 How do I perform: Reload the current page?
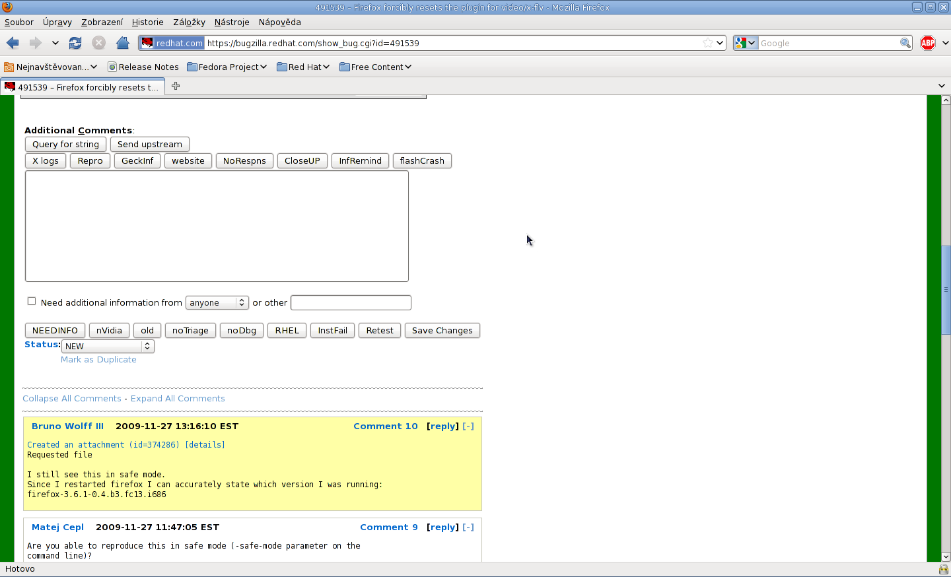pyautogui.click(x=75, y=43)
